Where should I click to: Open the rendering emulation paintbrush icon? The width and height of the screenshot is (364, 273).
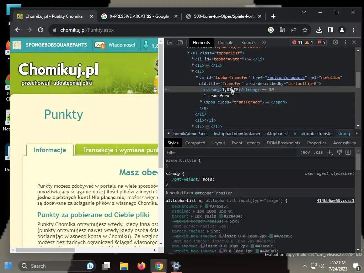(x=339, y=152)
